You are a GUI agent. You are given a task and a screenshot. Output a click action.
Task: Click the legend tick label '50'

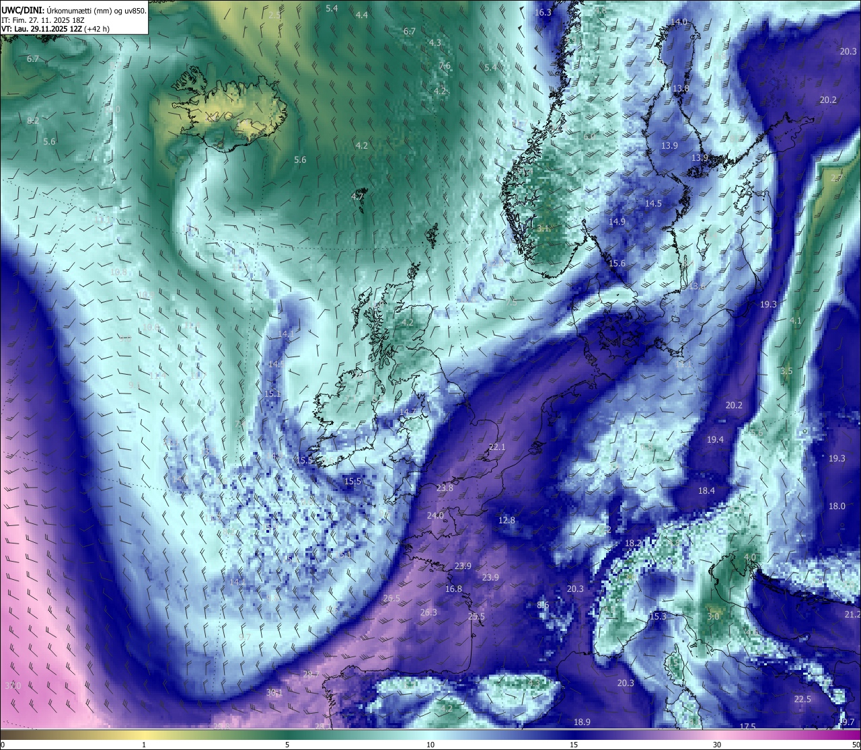(856, 745)
